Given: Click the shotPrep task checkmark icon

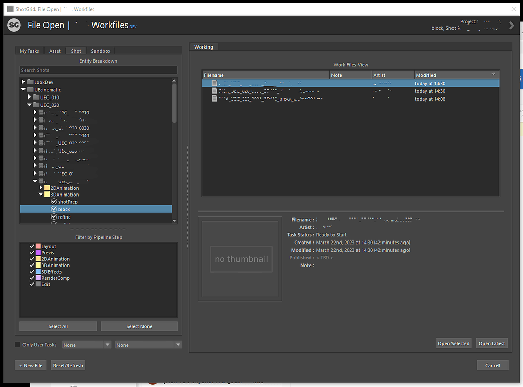Looking at the screenshot, I should 54,201.
